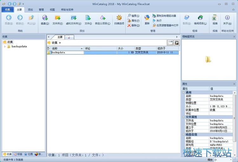Switch to the 视图 ribbon tab
238x162 pixels.
[52, 9]
